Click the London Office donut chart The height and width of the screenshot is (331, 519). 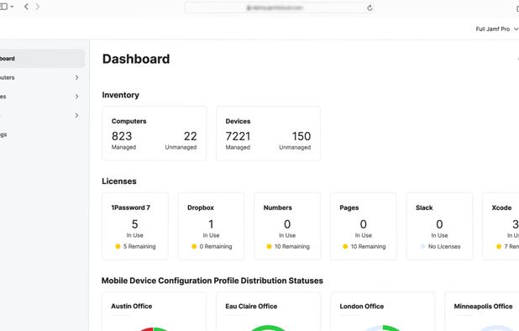pos(383,328)
